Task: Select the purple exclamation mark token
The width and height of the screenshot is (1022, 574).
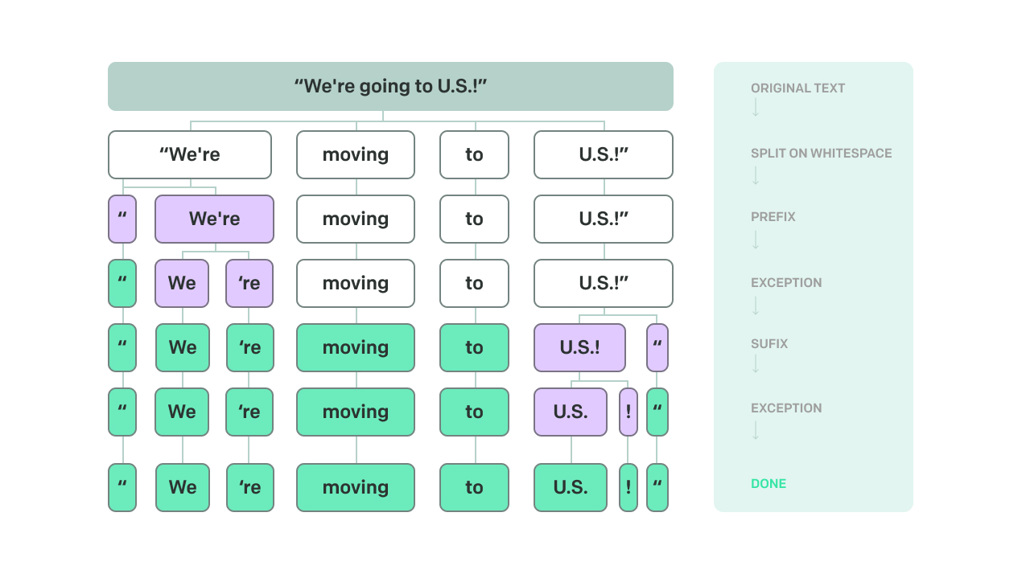Action: 628,412
